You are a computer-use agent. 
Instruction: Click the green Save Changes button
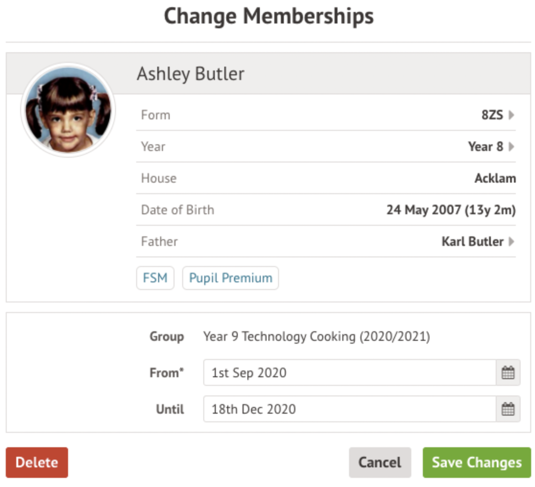(477, 463)
